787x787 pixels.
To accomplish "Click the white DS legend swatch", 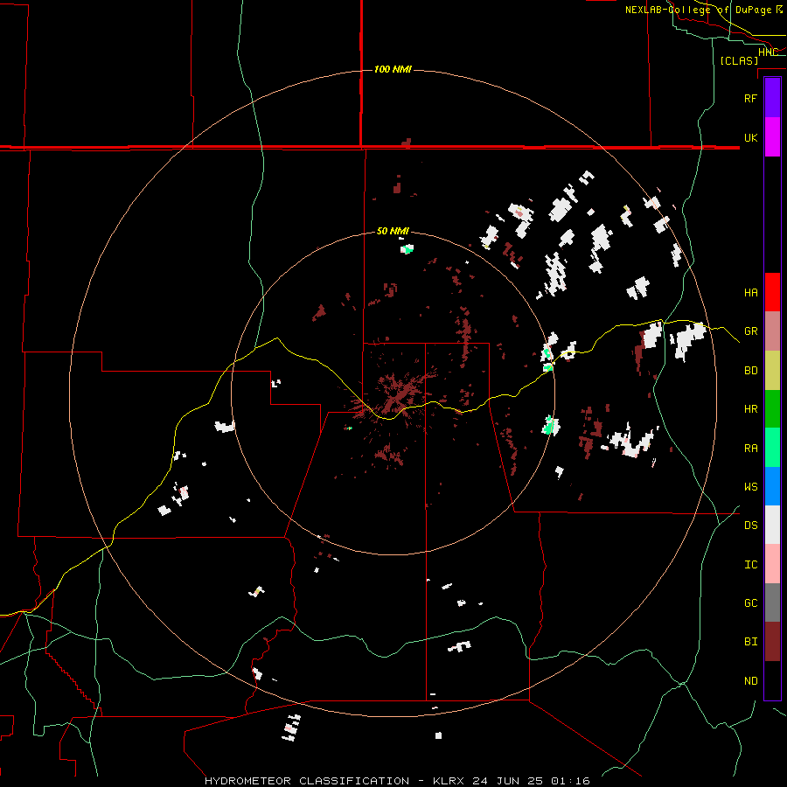I will (772, 525).
